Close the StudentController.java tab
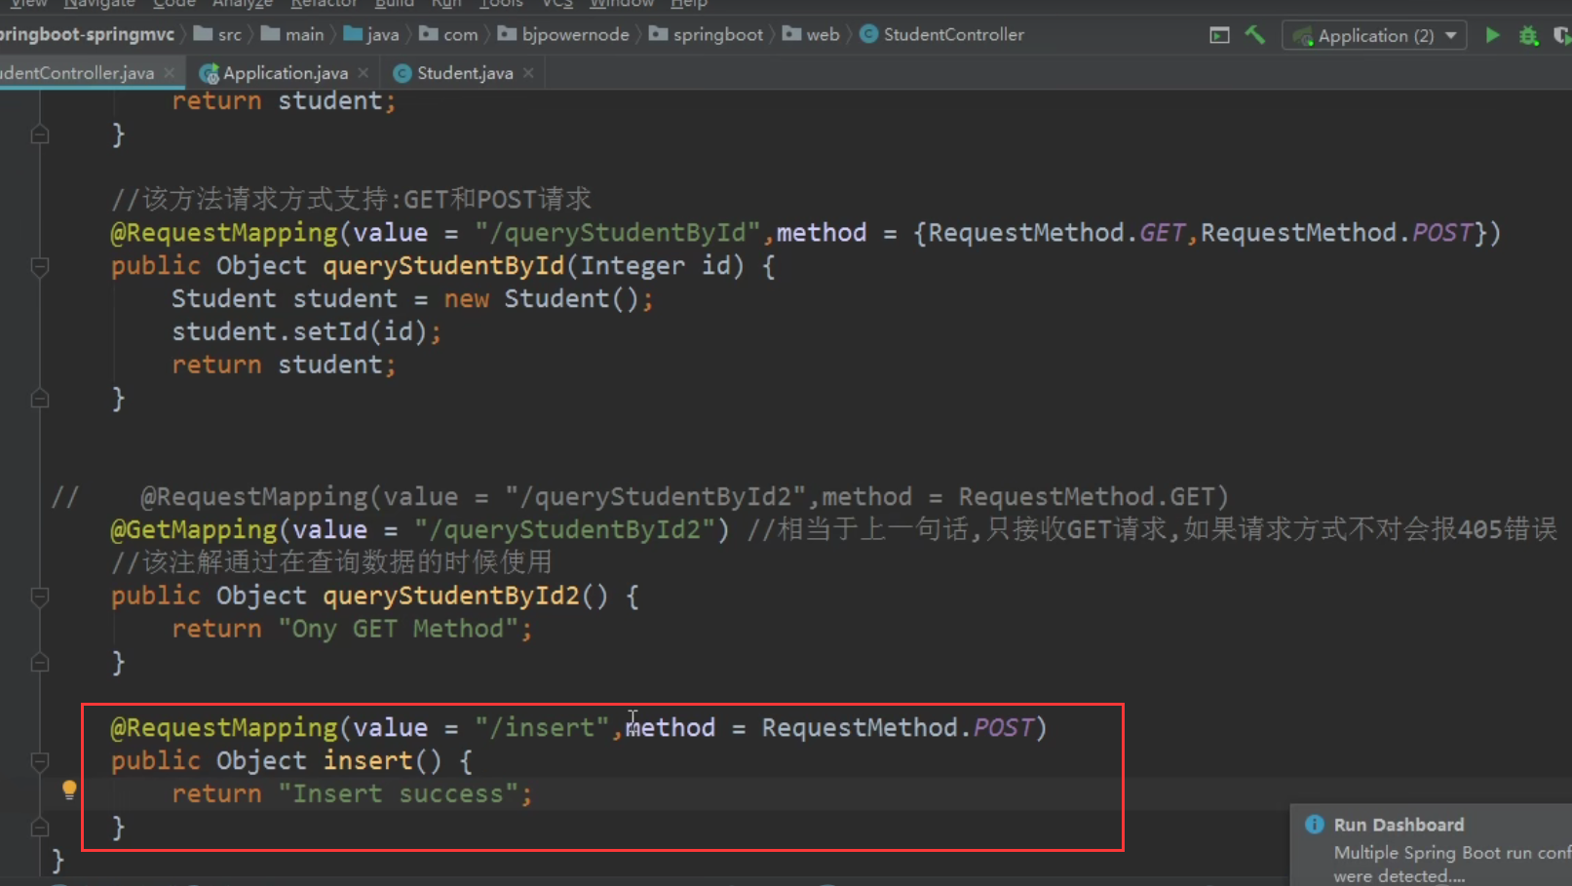This screenshot has width=1572, height=886. pos(170,73)
